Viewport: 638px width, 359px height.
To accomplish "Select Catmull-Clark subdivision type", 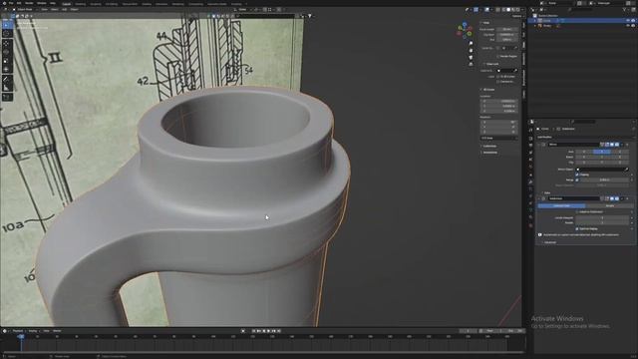I will point(561,206).
